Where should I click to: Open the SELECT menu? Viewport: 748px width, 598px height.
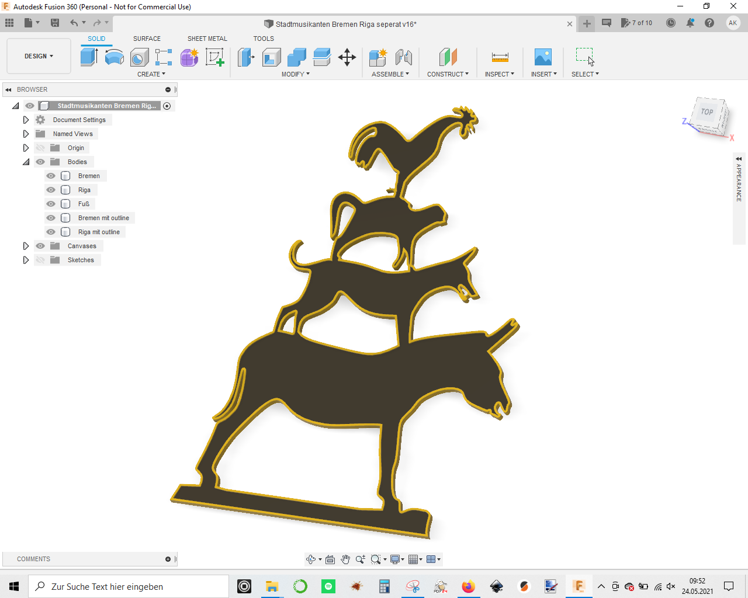point(585,74)
